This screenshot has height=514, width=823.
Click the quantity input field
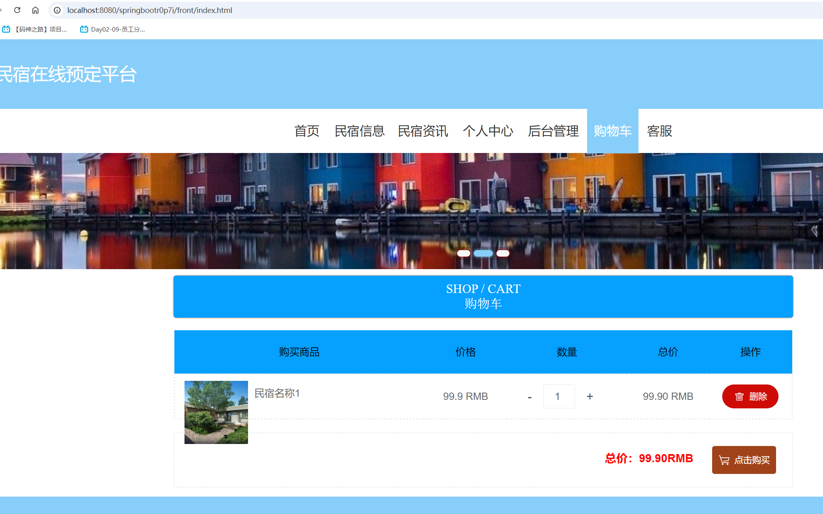click(x=559, y=397)
